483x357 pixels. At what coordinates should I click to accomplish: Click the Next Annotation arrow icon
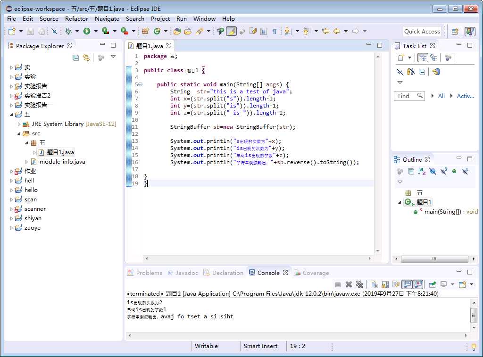point(288,31)
